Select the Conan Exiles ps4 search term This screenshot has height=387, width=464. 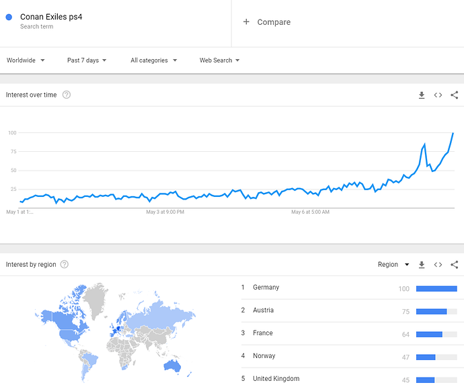(51, 17)
